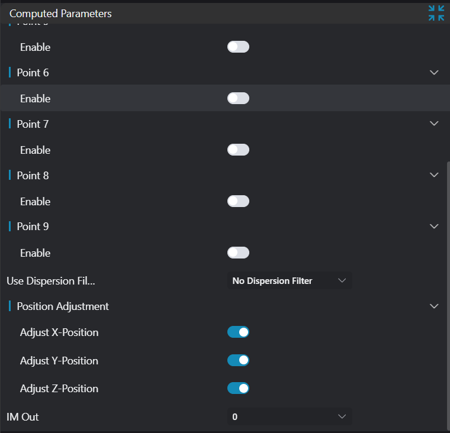Toggle Enable switch under Point 8

(238, 201)
